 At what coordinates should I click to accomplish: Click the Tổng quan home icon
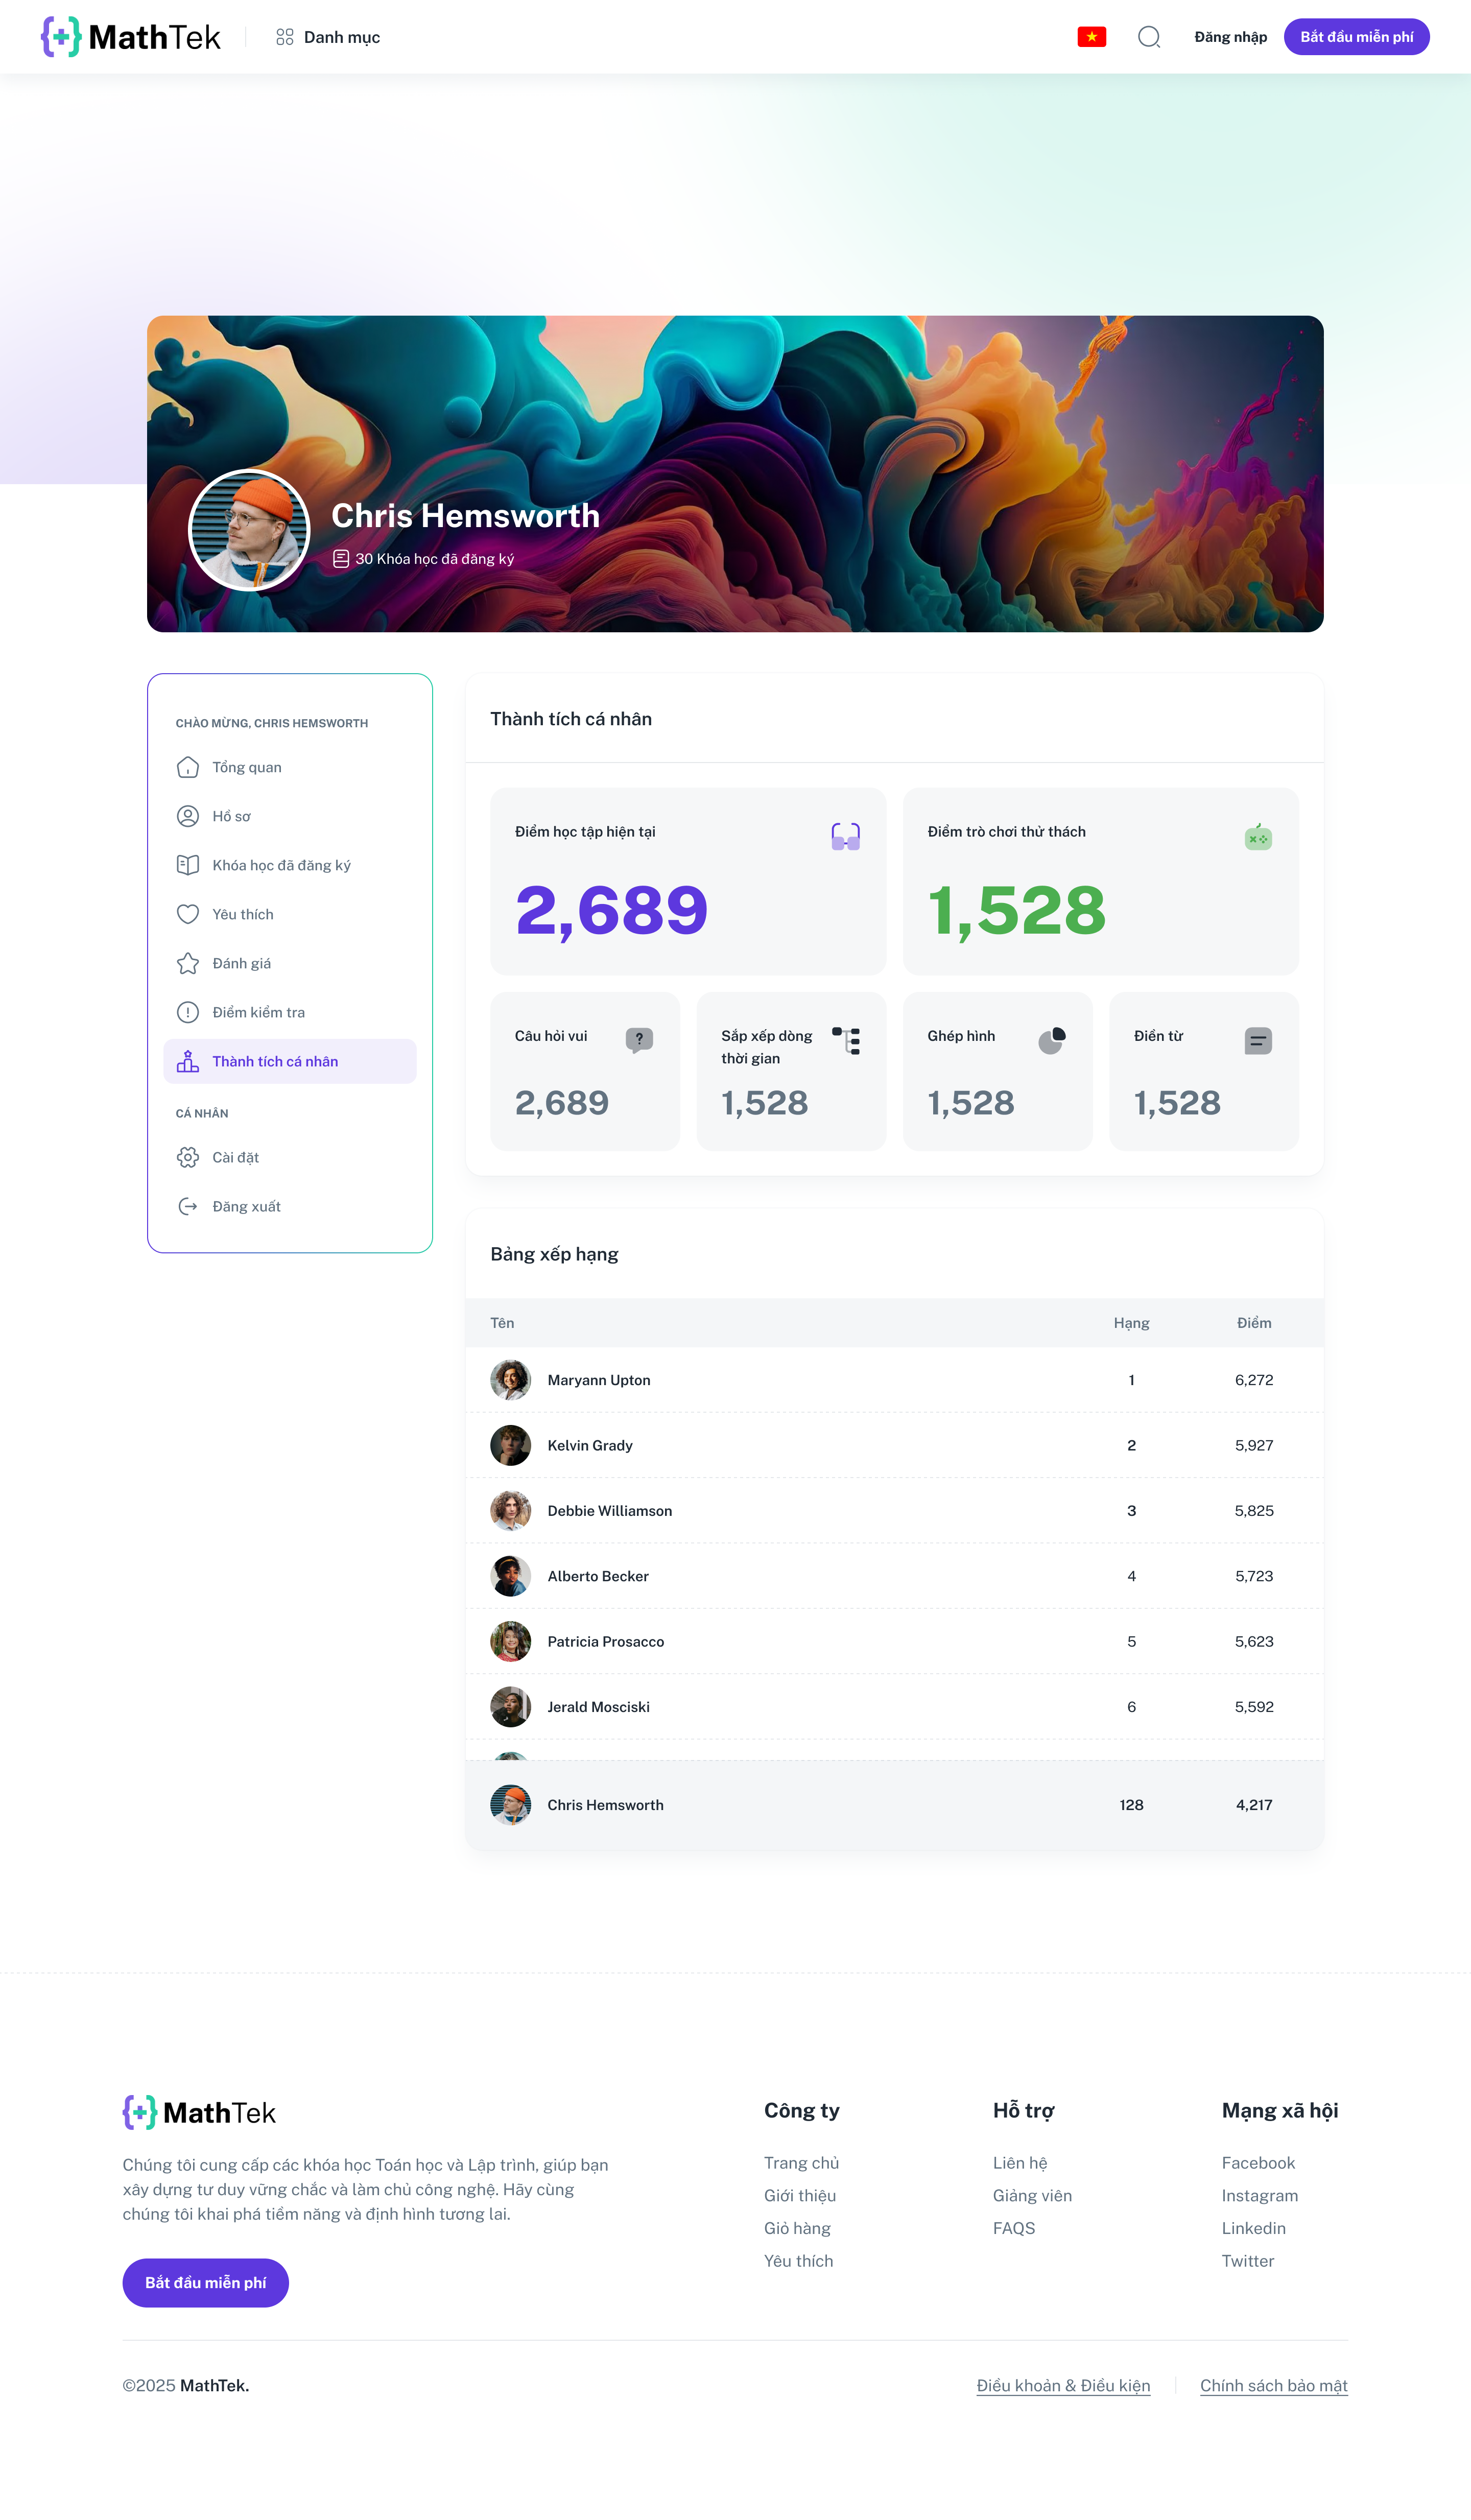[x=188, y=767]
